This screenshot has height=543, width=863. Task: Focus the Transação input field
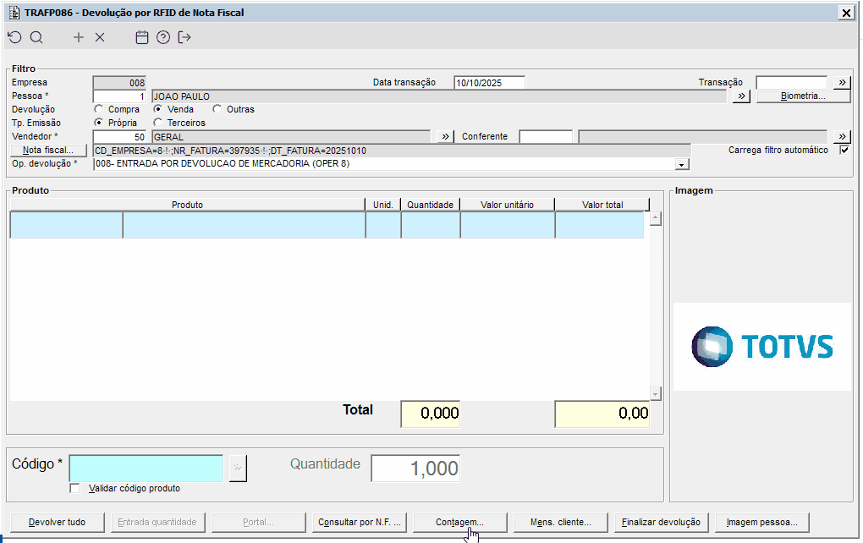(791, 83)
